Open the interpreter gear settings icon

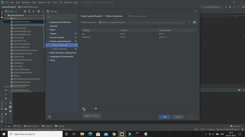click(x=194, y=22)
